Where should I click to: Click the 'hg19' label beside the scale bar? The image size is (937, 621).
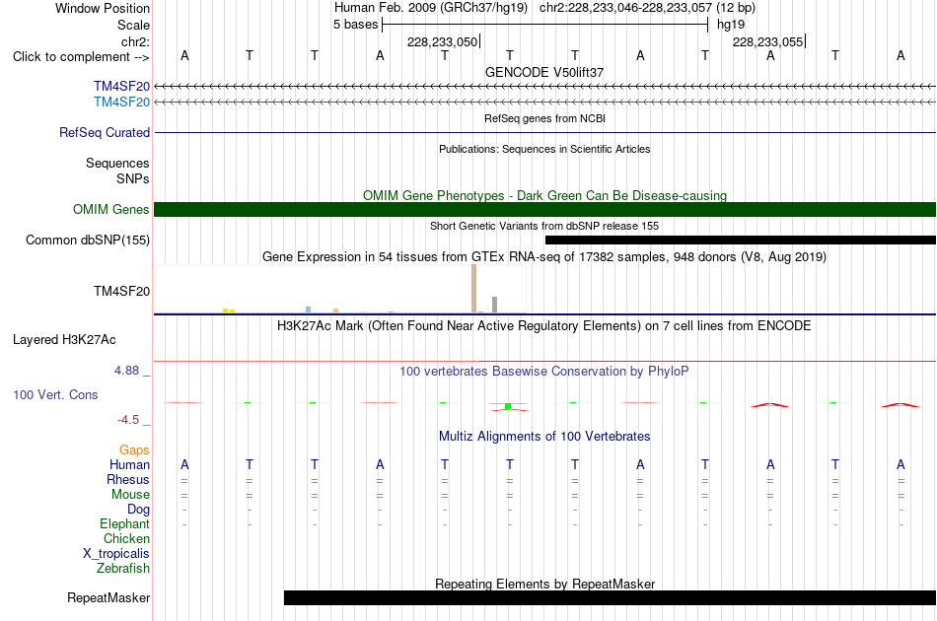point(731,25)
